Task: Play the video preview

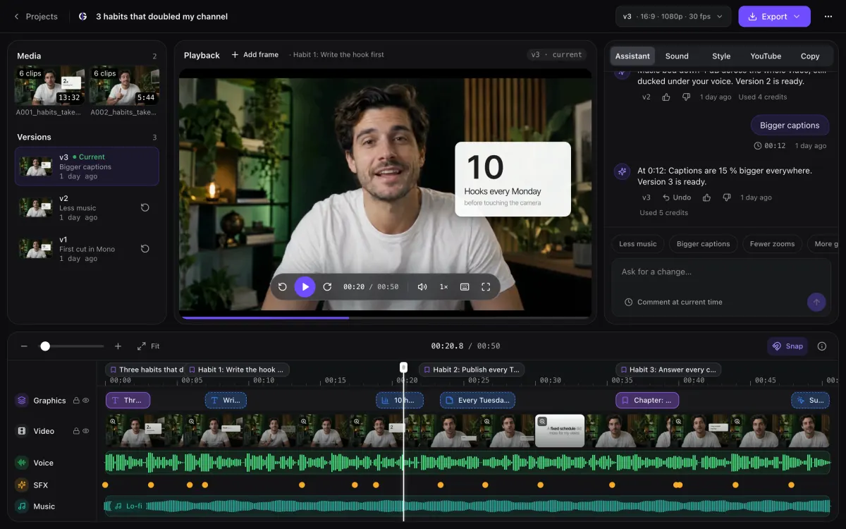Action: pyautogui.click(x=305, y=287)
